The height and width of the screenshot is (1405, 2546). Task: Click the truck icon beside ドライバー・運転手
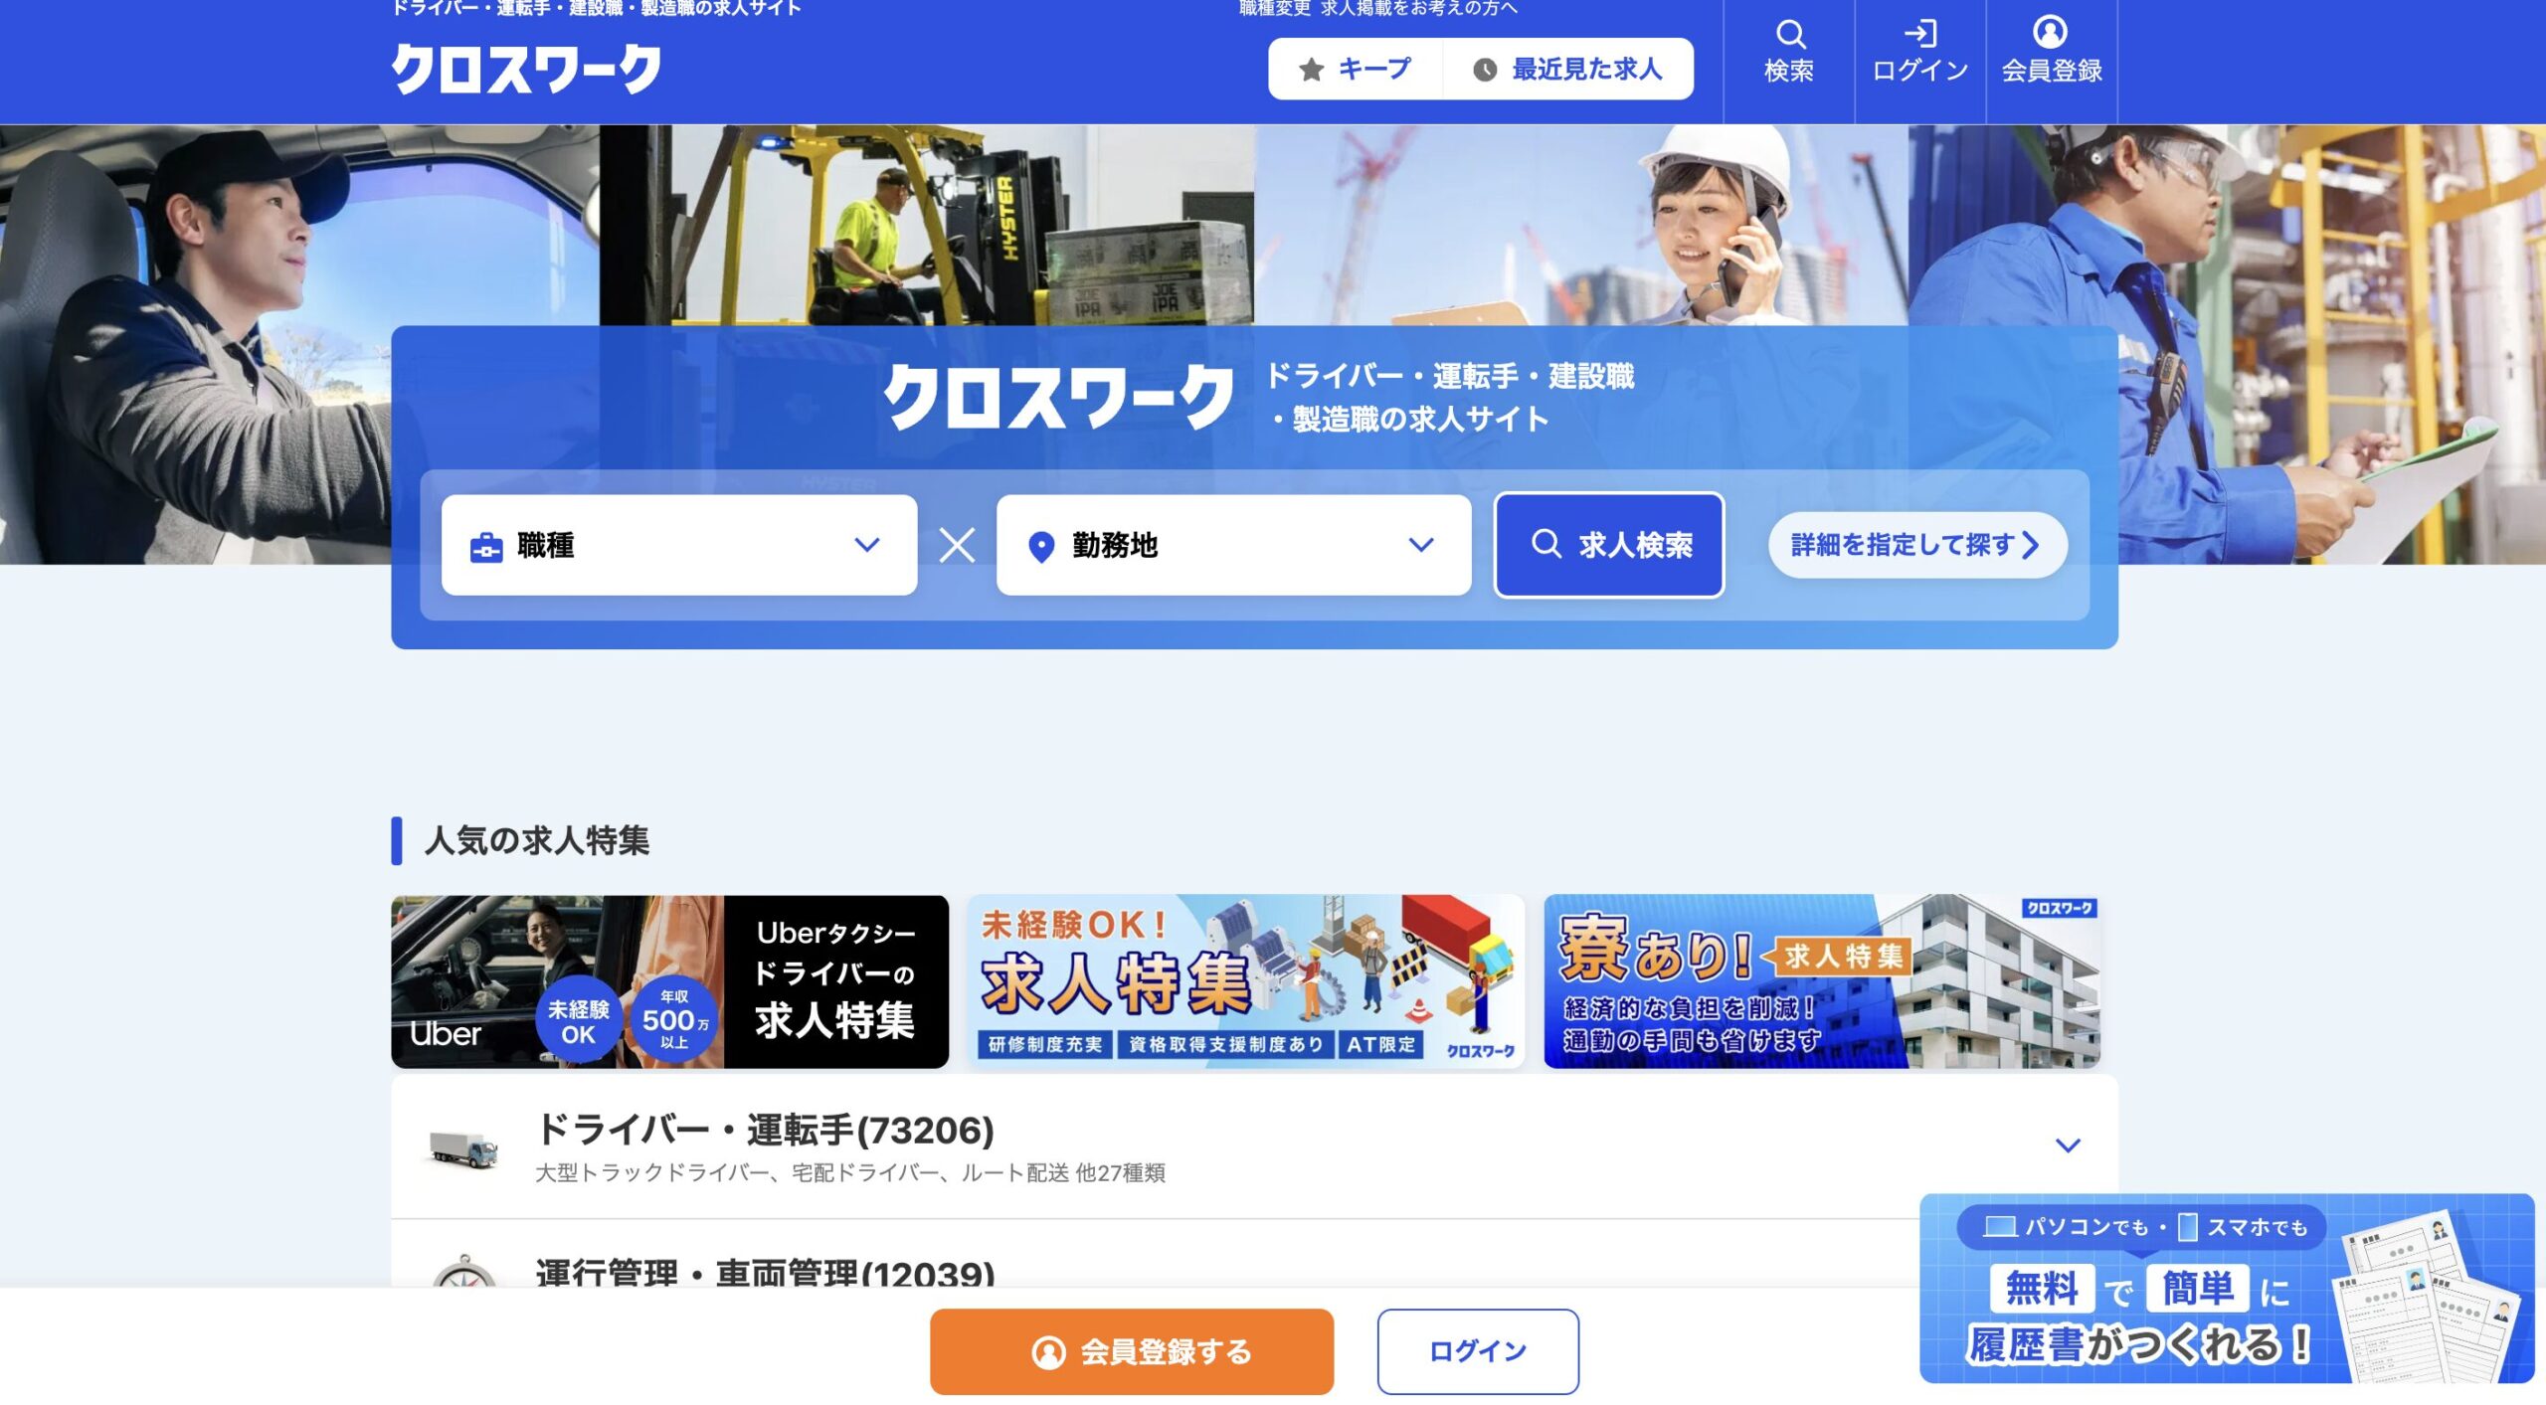[463, 1149]
